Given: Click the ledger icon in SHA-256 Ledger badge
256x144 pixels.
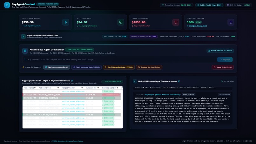Looking at the screenshot, I should tap(228, 5).
